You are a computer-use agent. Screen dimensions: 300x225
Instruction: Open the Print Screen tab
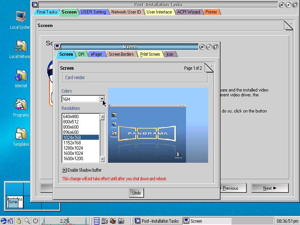150,54
